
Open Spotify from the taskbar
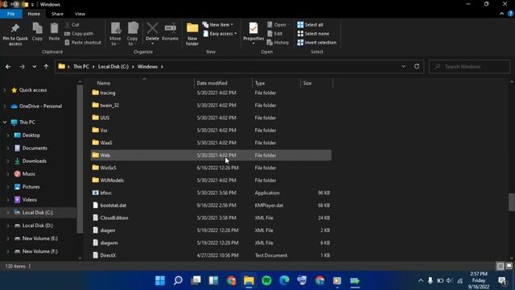[266, 280]
